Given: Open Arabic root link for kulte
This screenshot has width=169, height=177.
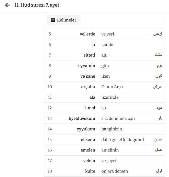Looking at the screenshot, I should 159,171.
